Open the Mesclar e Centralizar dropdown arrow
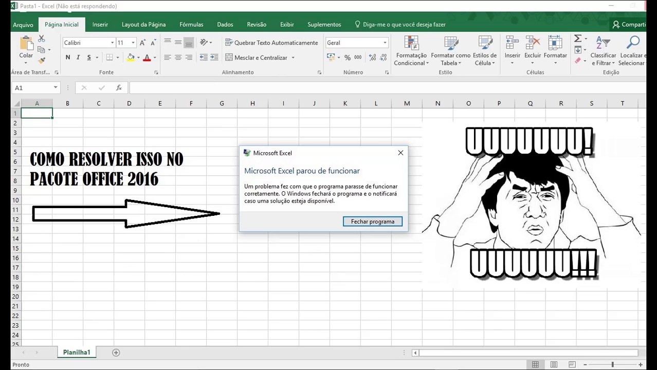 point(293,58)
